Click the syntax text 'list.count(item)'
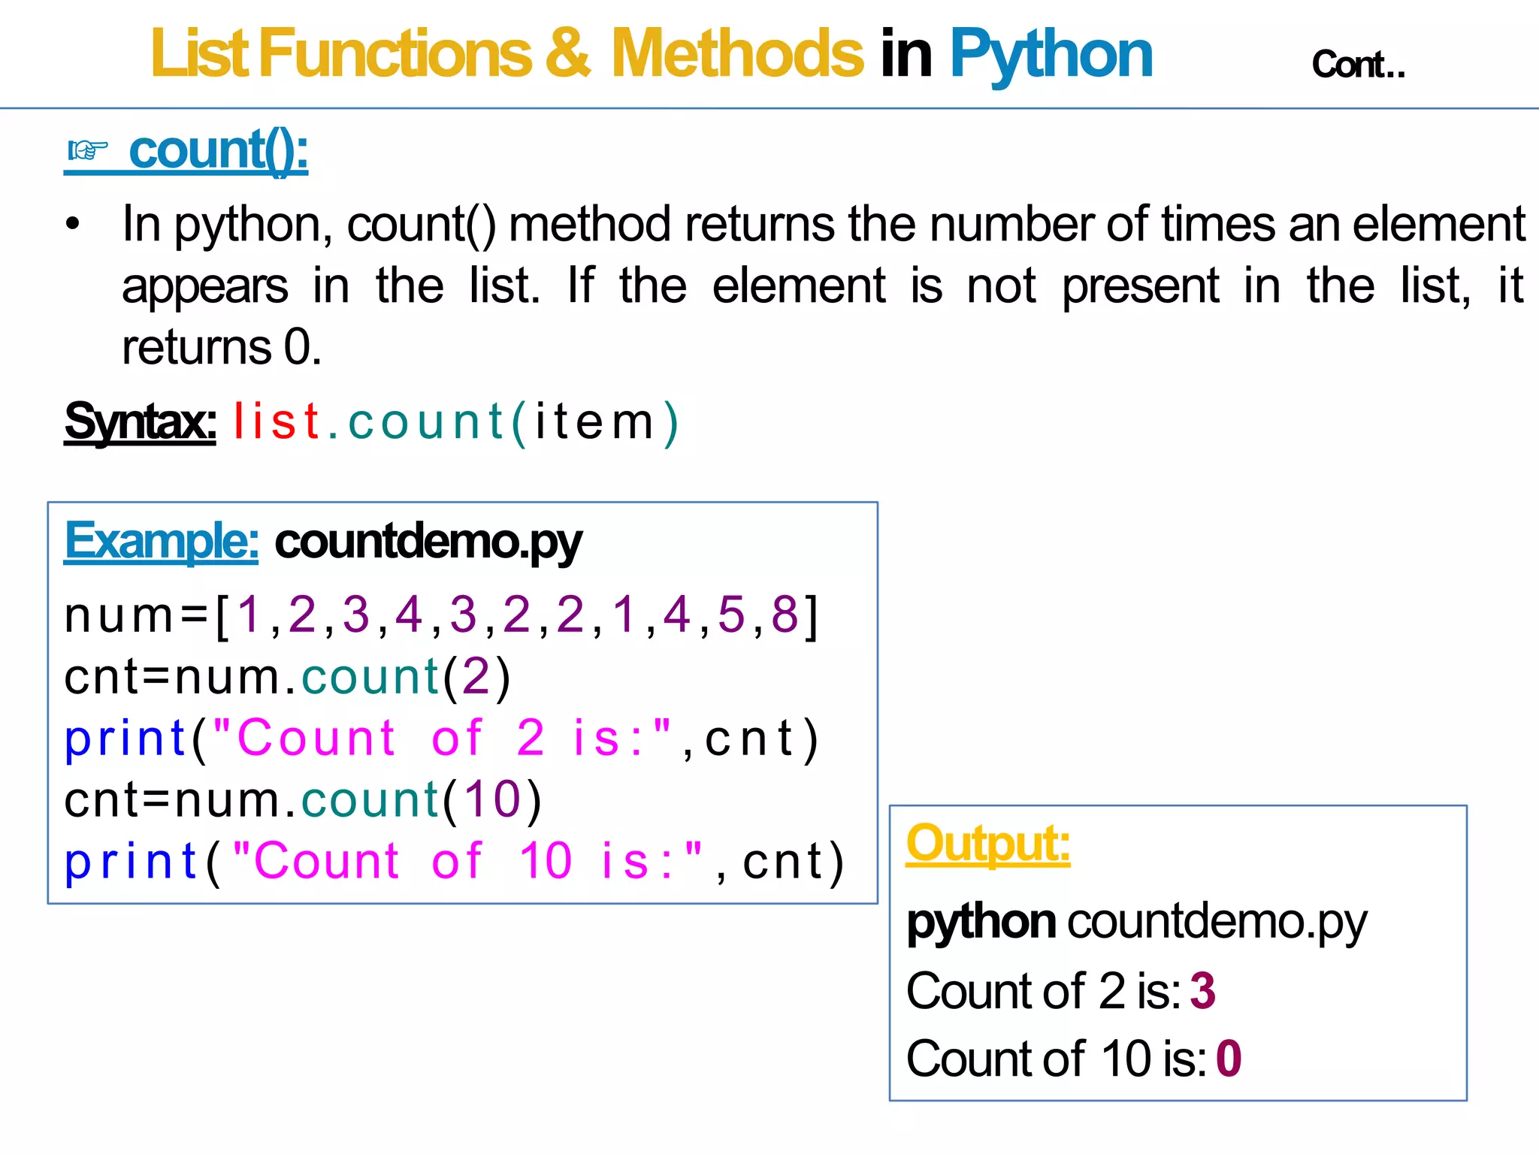The width and height of the screenshot is (1539, 1154). click(x=456, y=421)
